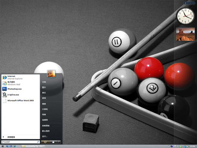
Task: Click the sidebar next gadgets arrow
Action: [x=193, y=3]
